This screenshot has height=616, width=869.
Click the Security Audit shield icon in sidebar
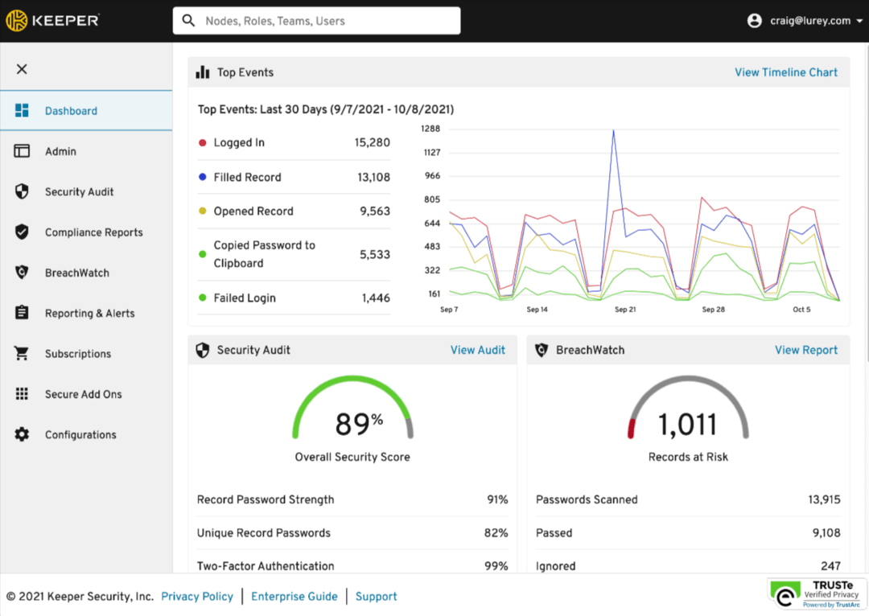click(x=22, y=191)
